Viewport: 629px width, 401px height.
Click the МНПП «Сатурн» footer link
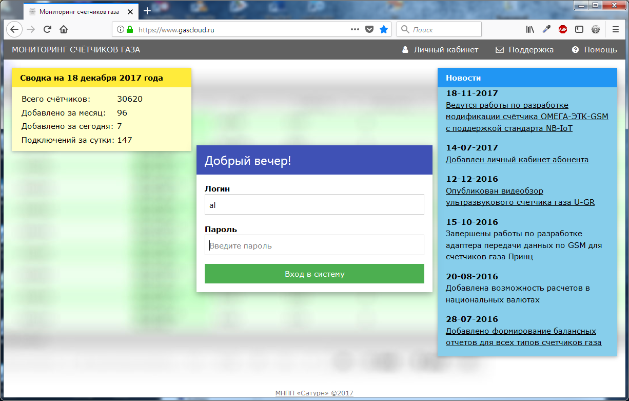314,393
